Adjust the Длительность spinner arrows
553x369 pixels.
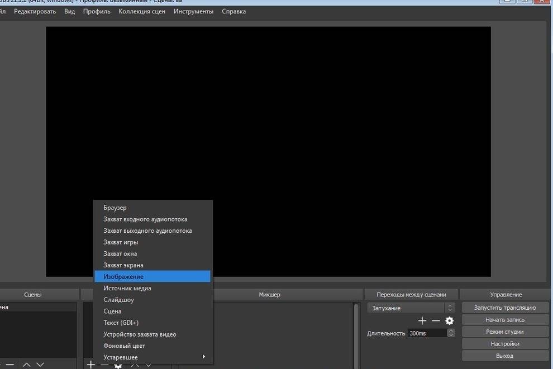[451, 333]
